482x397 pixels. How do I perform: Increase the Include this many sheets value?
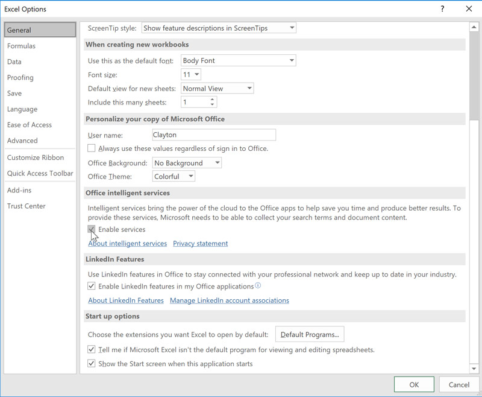pos(212,100)
